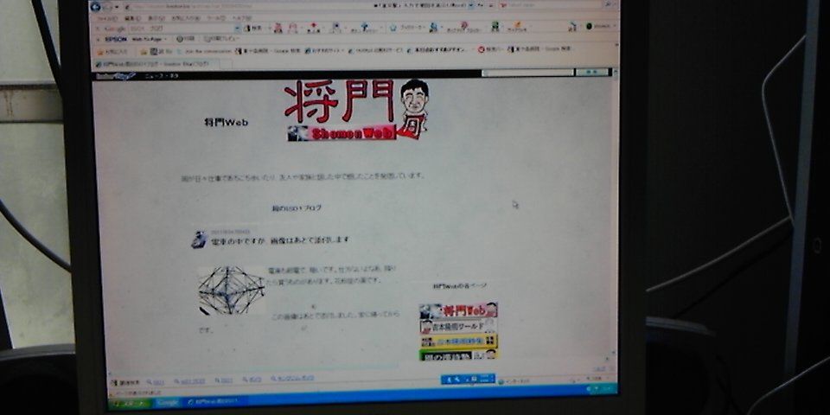Open the yellow sidebar banner
Image resolution: width=830 pixels, height=415 pixels.
[x=458, y=341]
